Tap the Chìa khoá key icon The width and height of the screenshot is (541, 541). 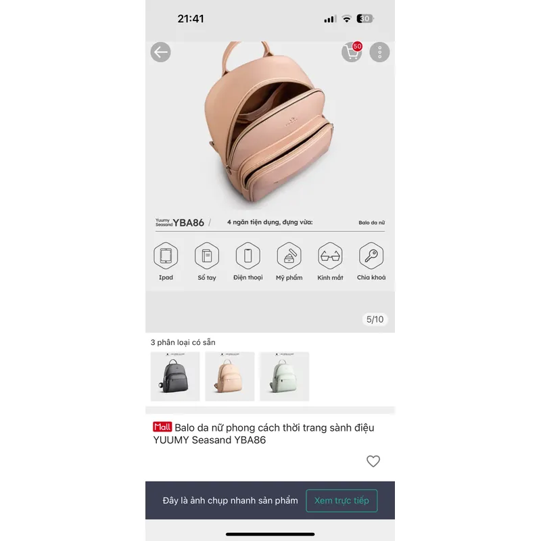tap(371, 256)
